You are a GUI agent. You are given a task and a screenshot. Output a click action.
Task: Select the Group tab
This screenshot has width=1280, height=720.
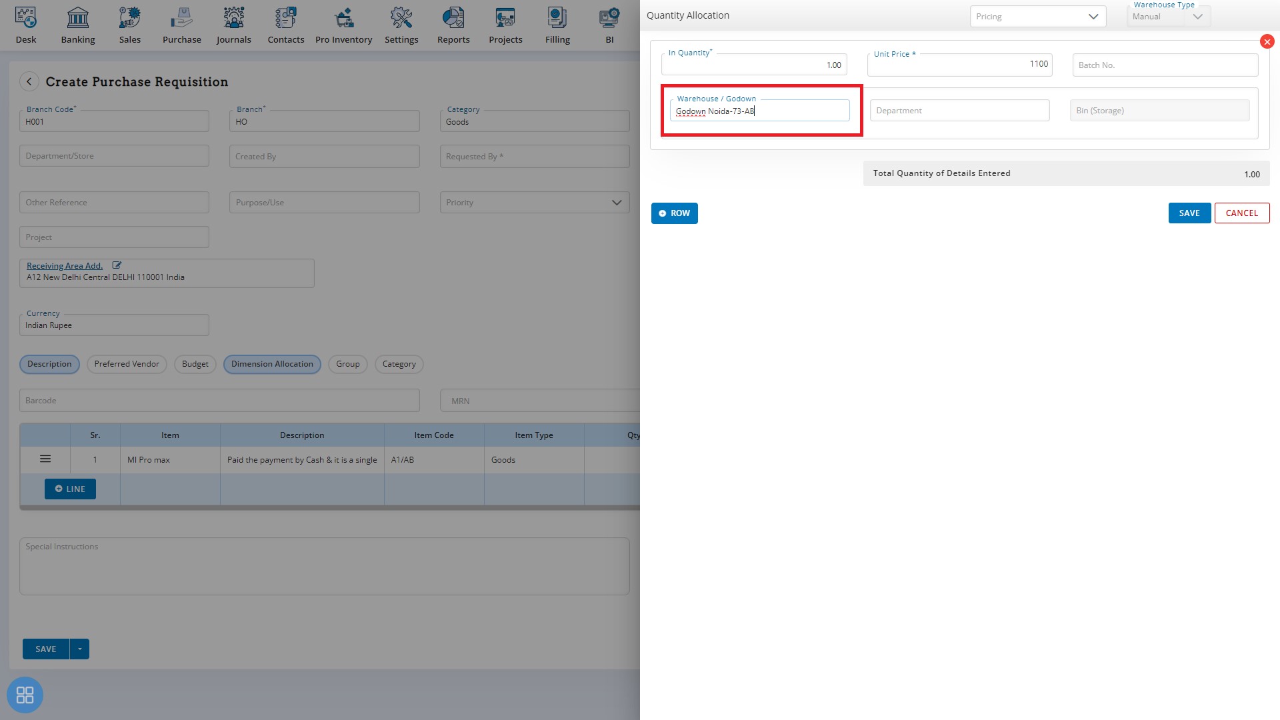(x=348, y=364)
